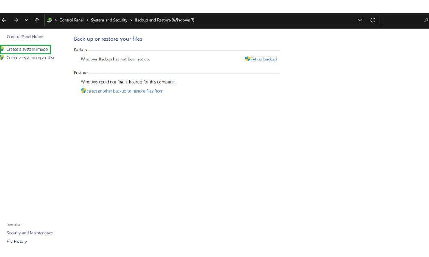Click the 'See also' label

(14, 224)
